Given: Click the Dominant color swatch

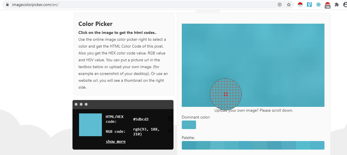Looking at the screenshot, I should point(189,125).
